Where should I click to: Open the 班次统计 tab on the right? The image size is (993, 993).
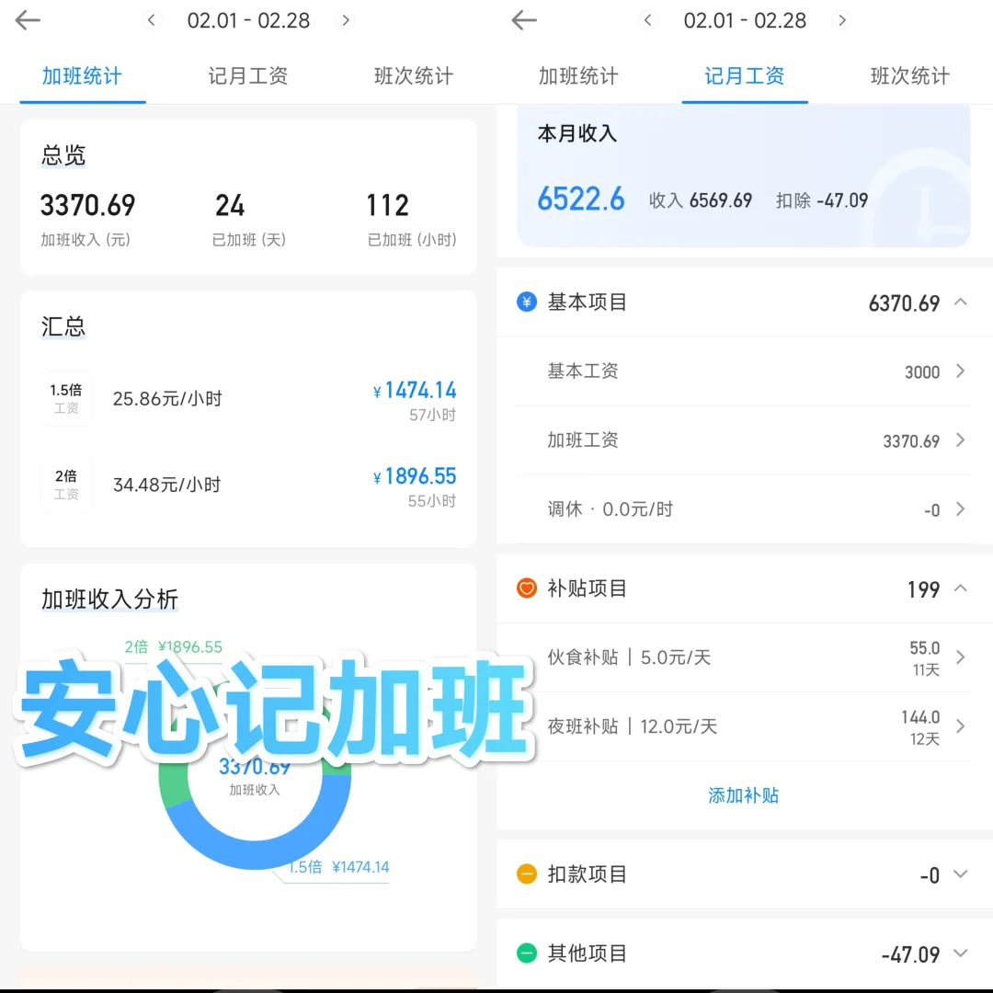coord(908,77)
